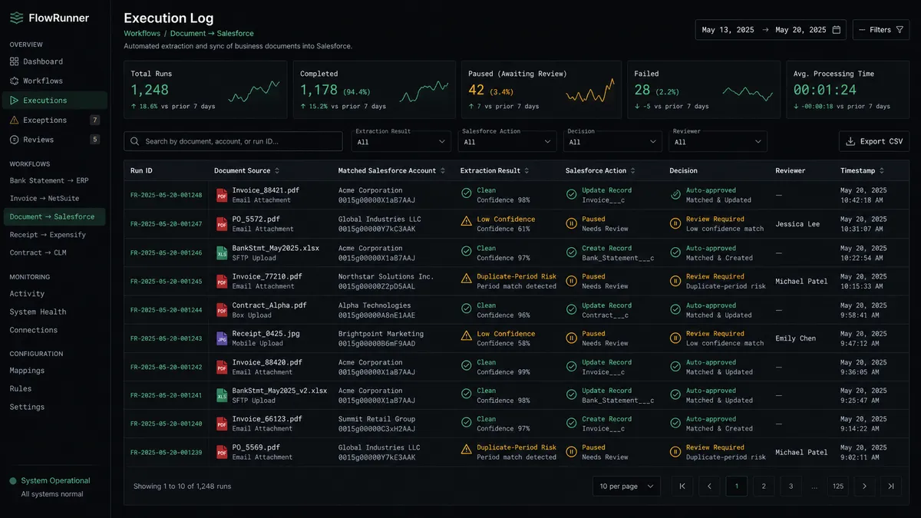This screenshot has height=518, width=921.
Task: Click XLS icon for BankStmt_May2025.xlsx
Action: [222, 252]
